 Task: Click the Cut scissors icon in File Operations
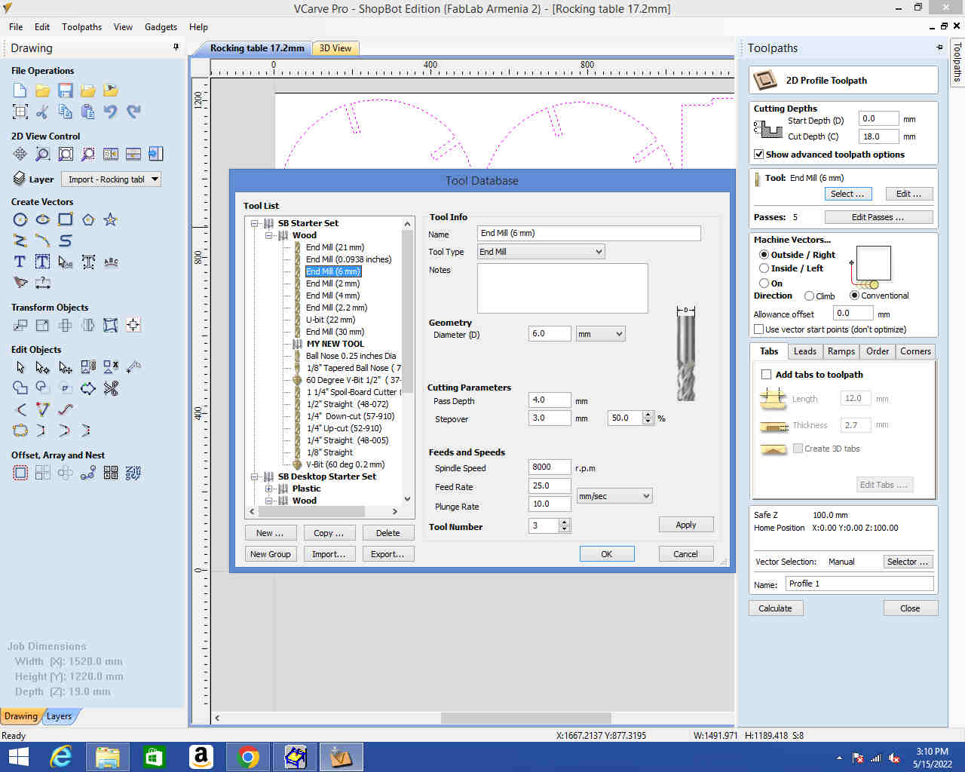coord(43,112)
